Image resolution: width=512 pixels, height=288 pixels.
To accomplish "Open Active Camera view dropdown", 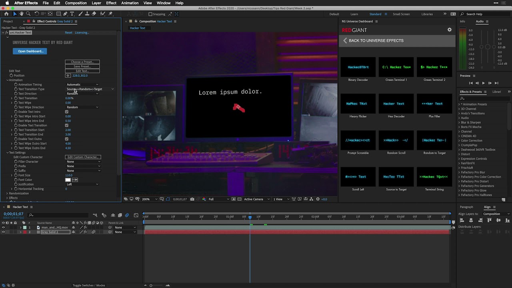I will tap(257, 199).
